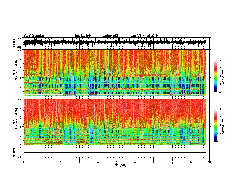The height and width of the screenshot is (182, 236).
Task: Click the "2" kHz tick on ch.1 spectrogram
Action: 21,87
